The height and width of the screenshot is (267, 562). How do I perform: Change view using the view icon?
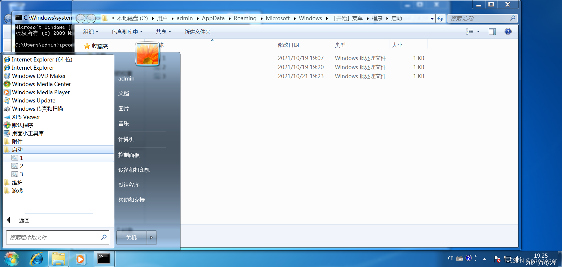coord(470,32)
